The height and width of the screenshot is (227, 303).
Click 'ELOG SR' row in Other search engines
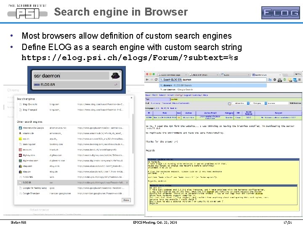click(x=73, y=182)
